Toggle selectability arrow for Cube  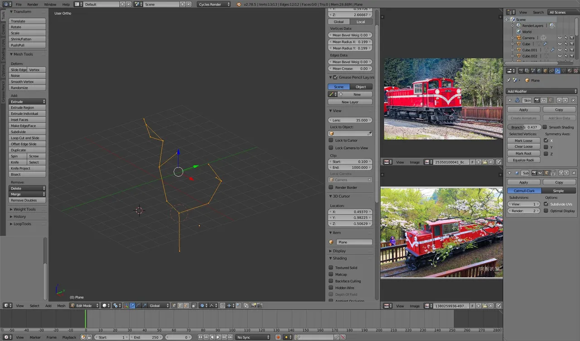(x=566, y=44)
